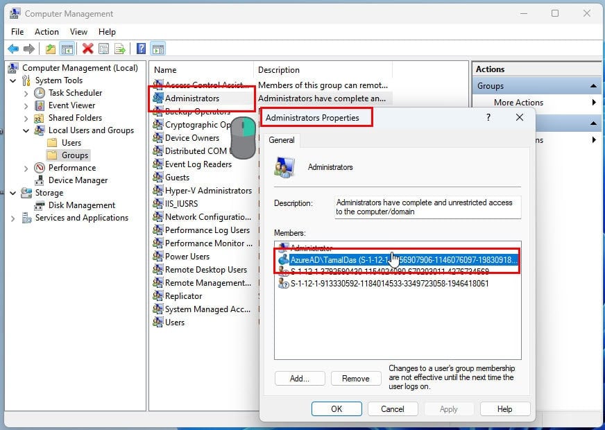The width and height of the screenshot is (605, 430).
Task: Click the Device Manager icon
Action: coord(40,180)
